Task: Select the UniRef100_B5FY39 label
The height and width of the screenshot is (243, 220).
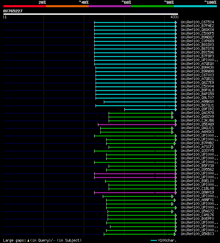Action: click(x=197, y=166)
